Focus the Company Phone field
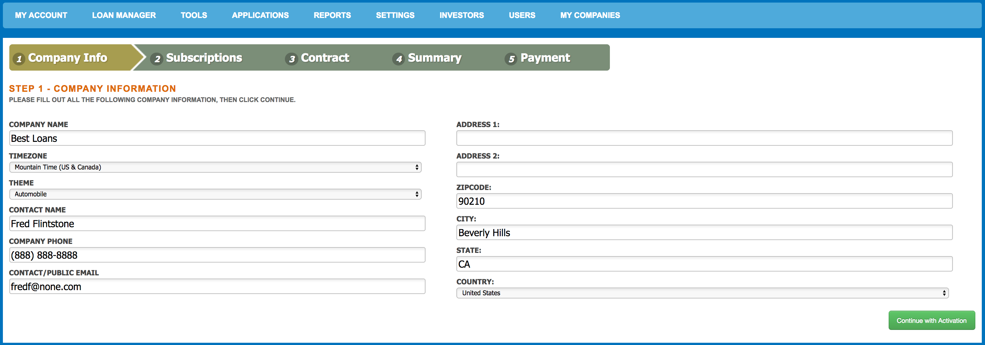985x345 pixels. pyautogui.click(x=217, y=255)
